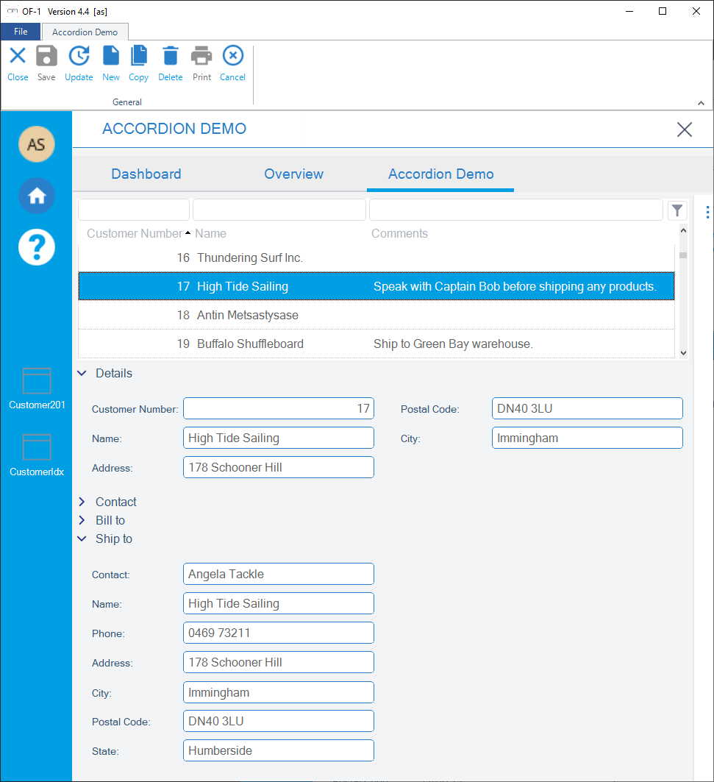Click the Details Name field
Image resolution: width=714 pixels, height=782 pixels.
(279, 438)
